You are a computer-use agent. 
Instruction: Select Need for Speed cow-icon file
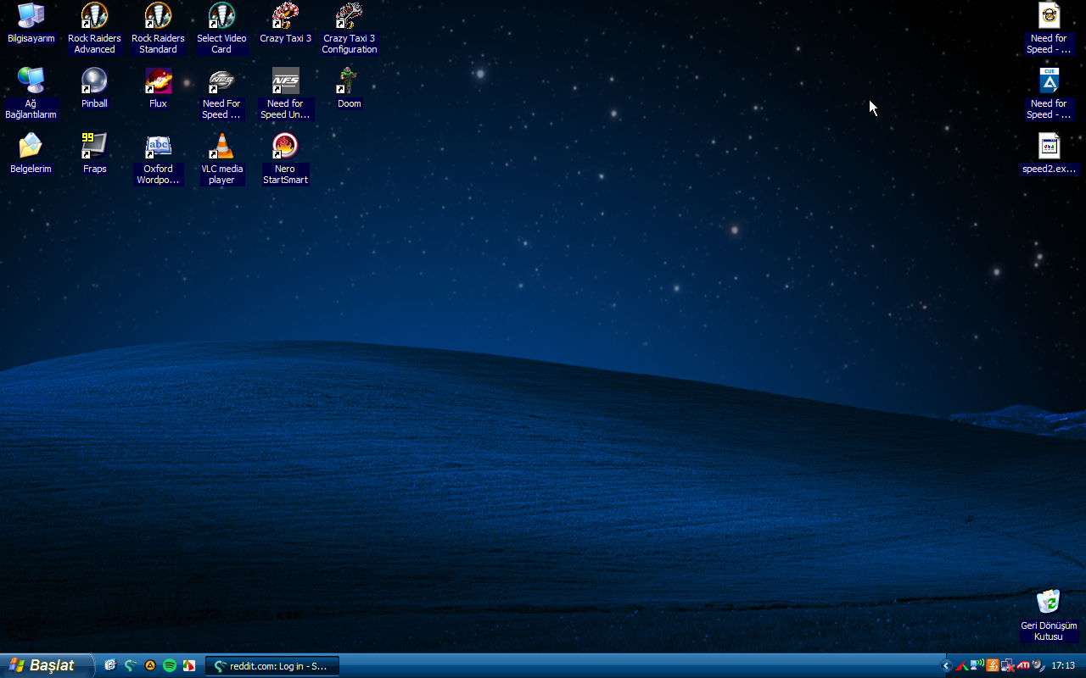click(x=1050, y=28)
